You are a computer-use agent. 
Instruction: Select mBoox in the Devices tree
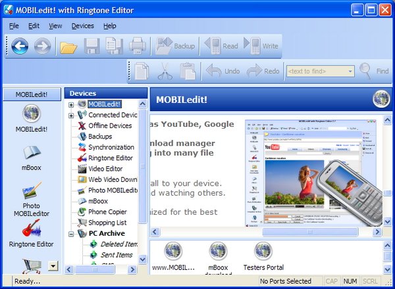tap(98, 201)
